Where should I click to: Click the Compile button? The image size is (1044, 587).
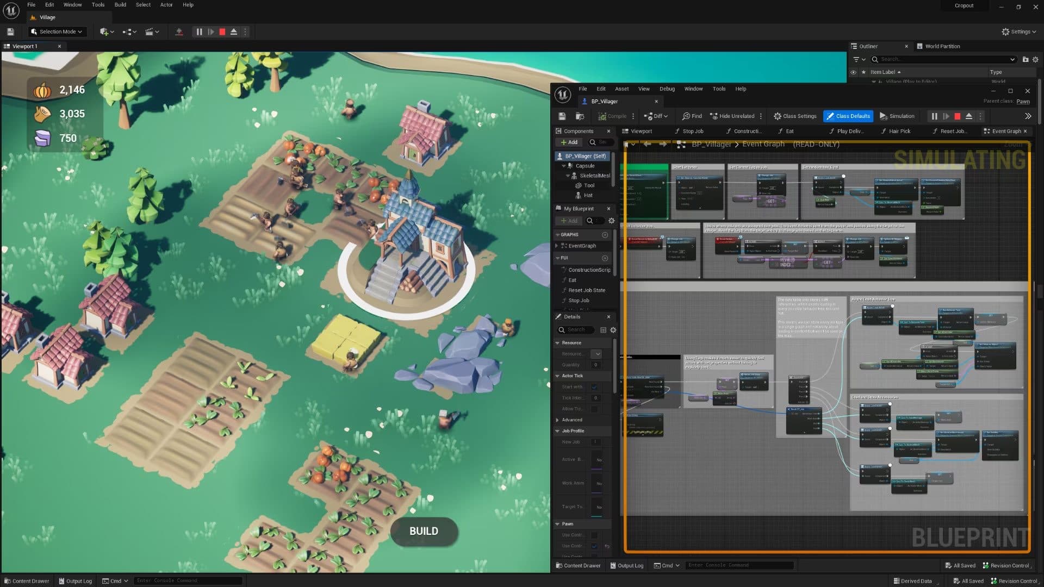coord(612,116)
